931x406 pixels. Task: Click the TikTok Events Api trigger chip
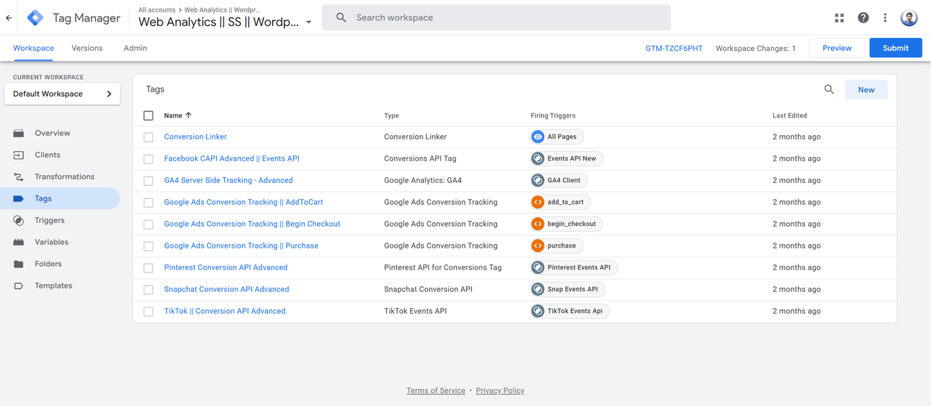tap(570, 311)
